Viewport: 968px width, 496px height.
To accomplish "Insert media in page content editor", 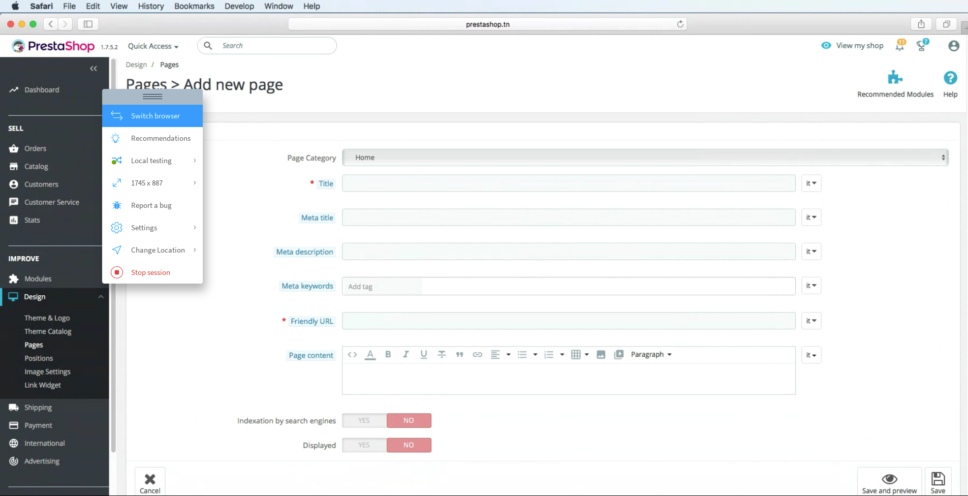I will click(618, 355).
